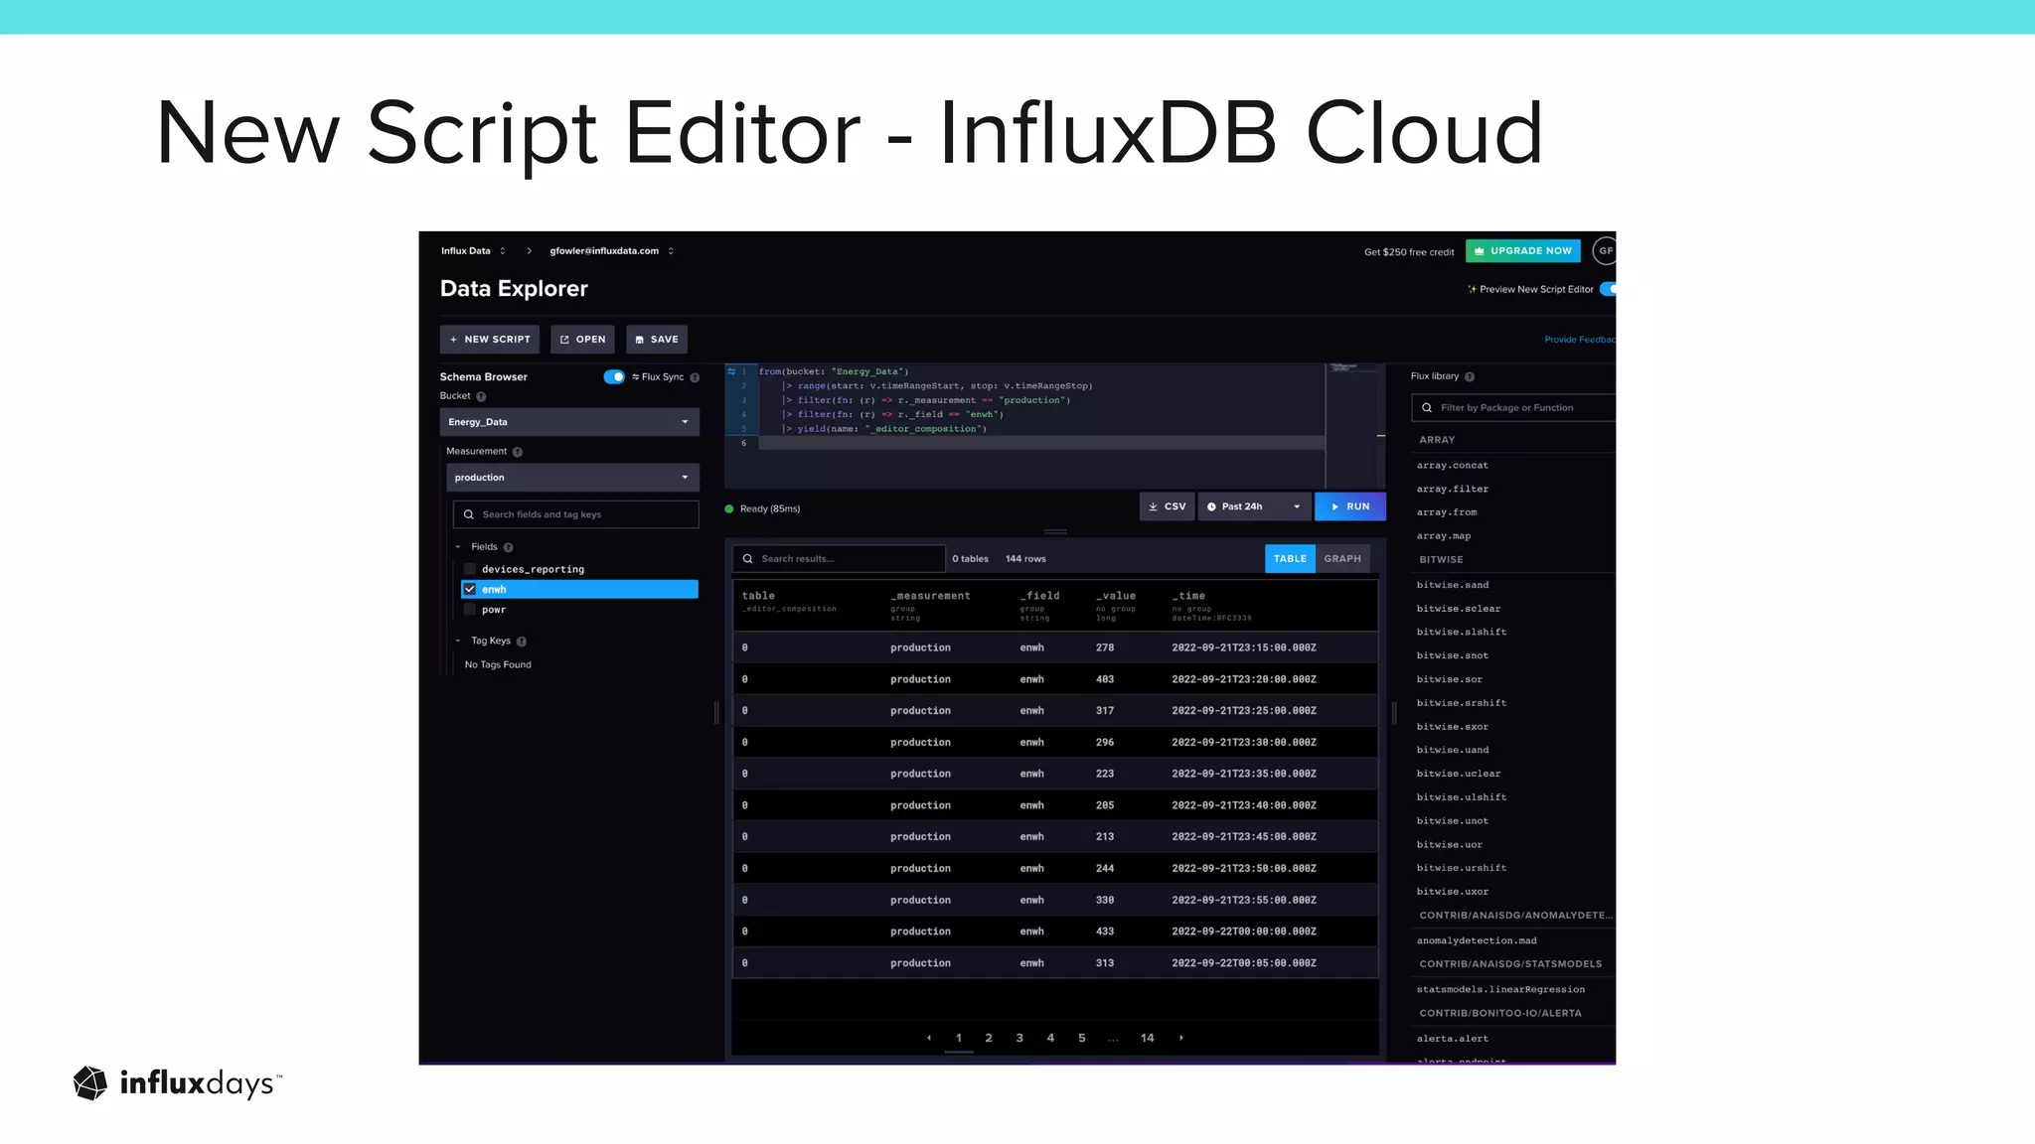Click the Flux library help question-mark icon
2035x1144 pixels.
pos(1470,376)
